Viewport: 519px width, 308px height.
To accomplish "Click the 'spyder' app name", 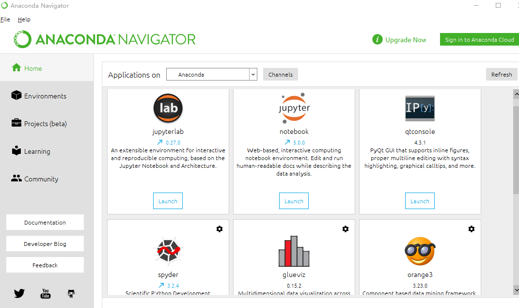I will point(168,275).
